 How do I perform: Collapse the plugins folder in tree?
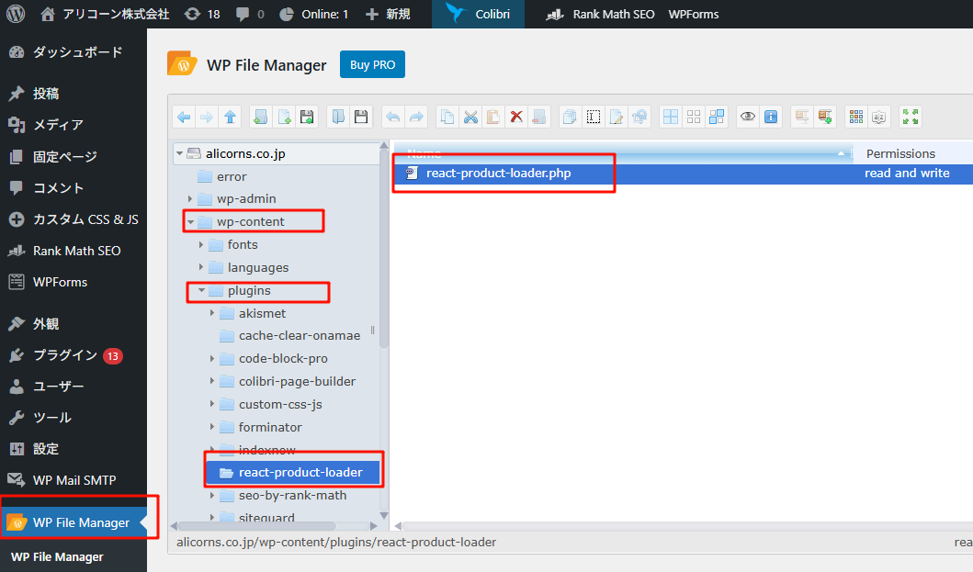click(x=201, y=291)
